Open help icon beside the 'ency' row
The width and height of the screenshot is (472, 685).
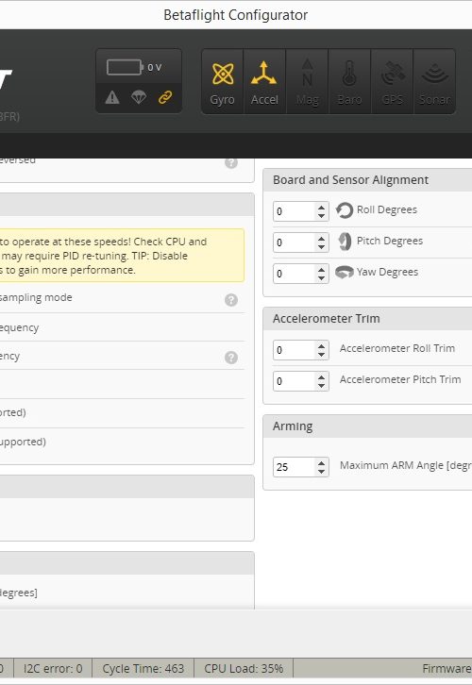click(x=231, y=358)
